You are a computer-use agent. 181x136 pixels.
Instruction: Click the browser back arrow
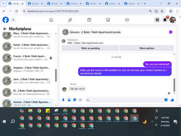click(4, 11)
